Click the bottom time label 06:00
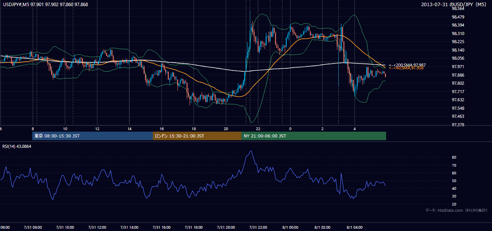Image resolution: width=492 pixels, height=231 pixels. [5, 227]
